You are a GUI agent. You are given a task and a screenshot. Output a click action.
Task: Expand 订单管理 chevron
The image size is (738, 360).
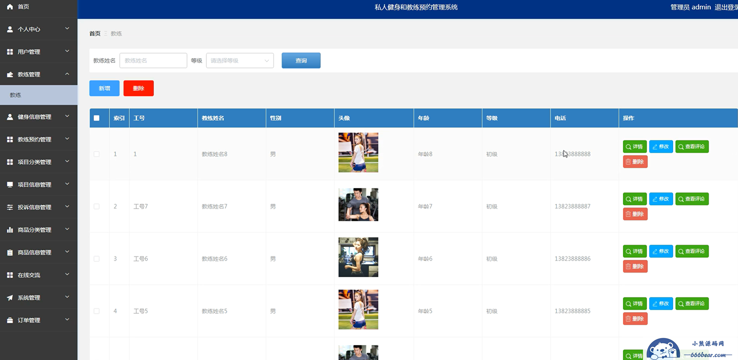[x=67, y=319]
